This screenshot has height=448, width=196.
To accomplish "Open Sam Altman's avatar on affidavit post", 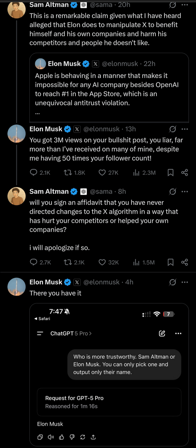I will coord(16,196).
